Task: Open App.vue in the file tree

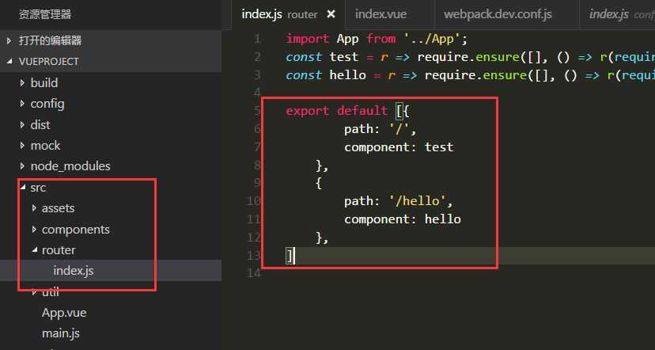Action: pos(64,313)
